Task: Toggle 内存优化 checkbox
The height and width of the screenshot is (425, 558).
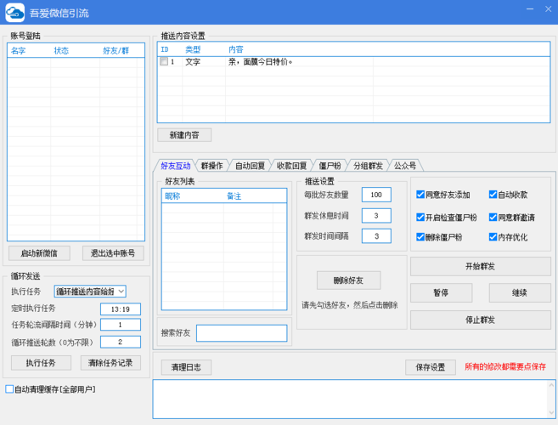Action: [493, 237]
